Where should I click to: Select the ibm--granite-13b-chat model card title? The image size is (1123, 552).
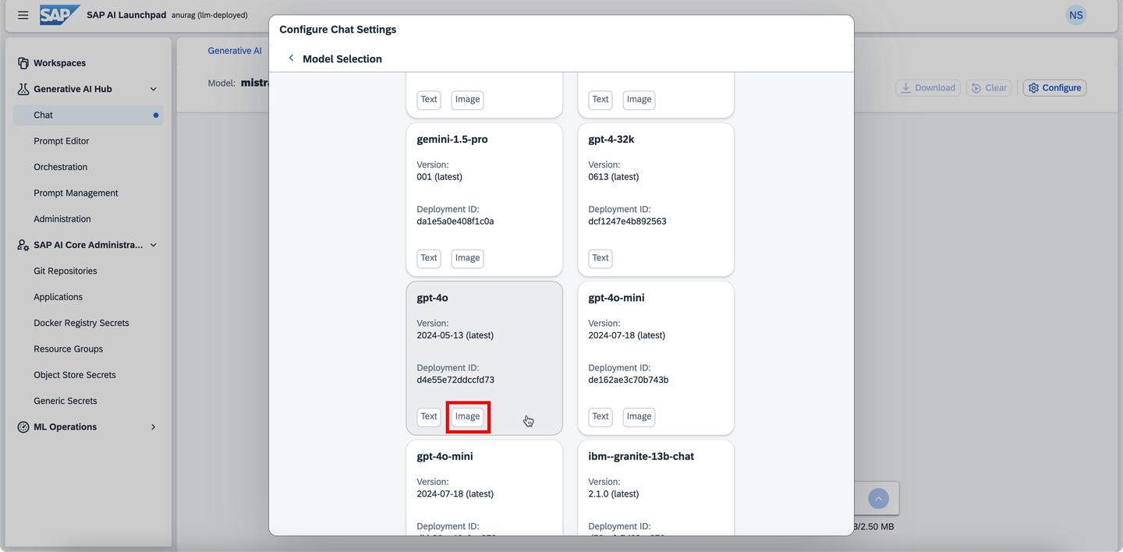tap(641, 456)
